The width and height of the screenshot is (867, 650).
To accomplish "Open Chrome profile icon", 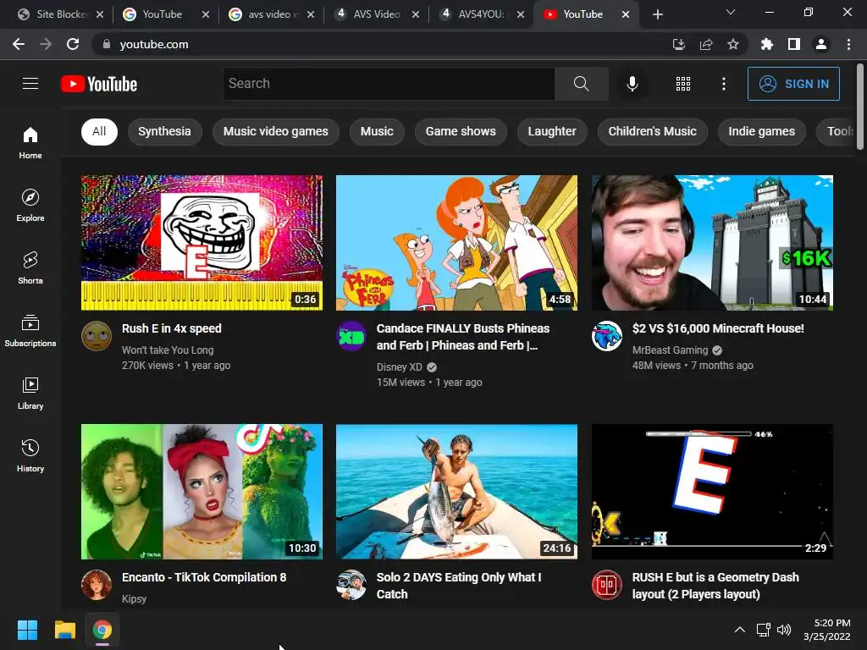I will coord(821,44).
